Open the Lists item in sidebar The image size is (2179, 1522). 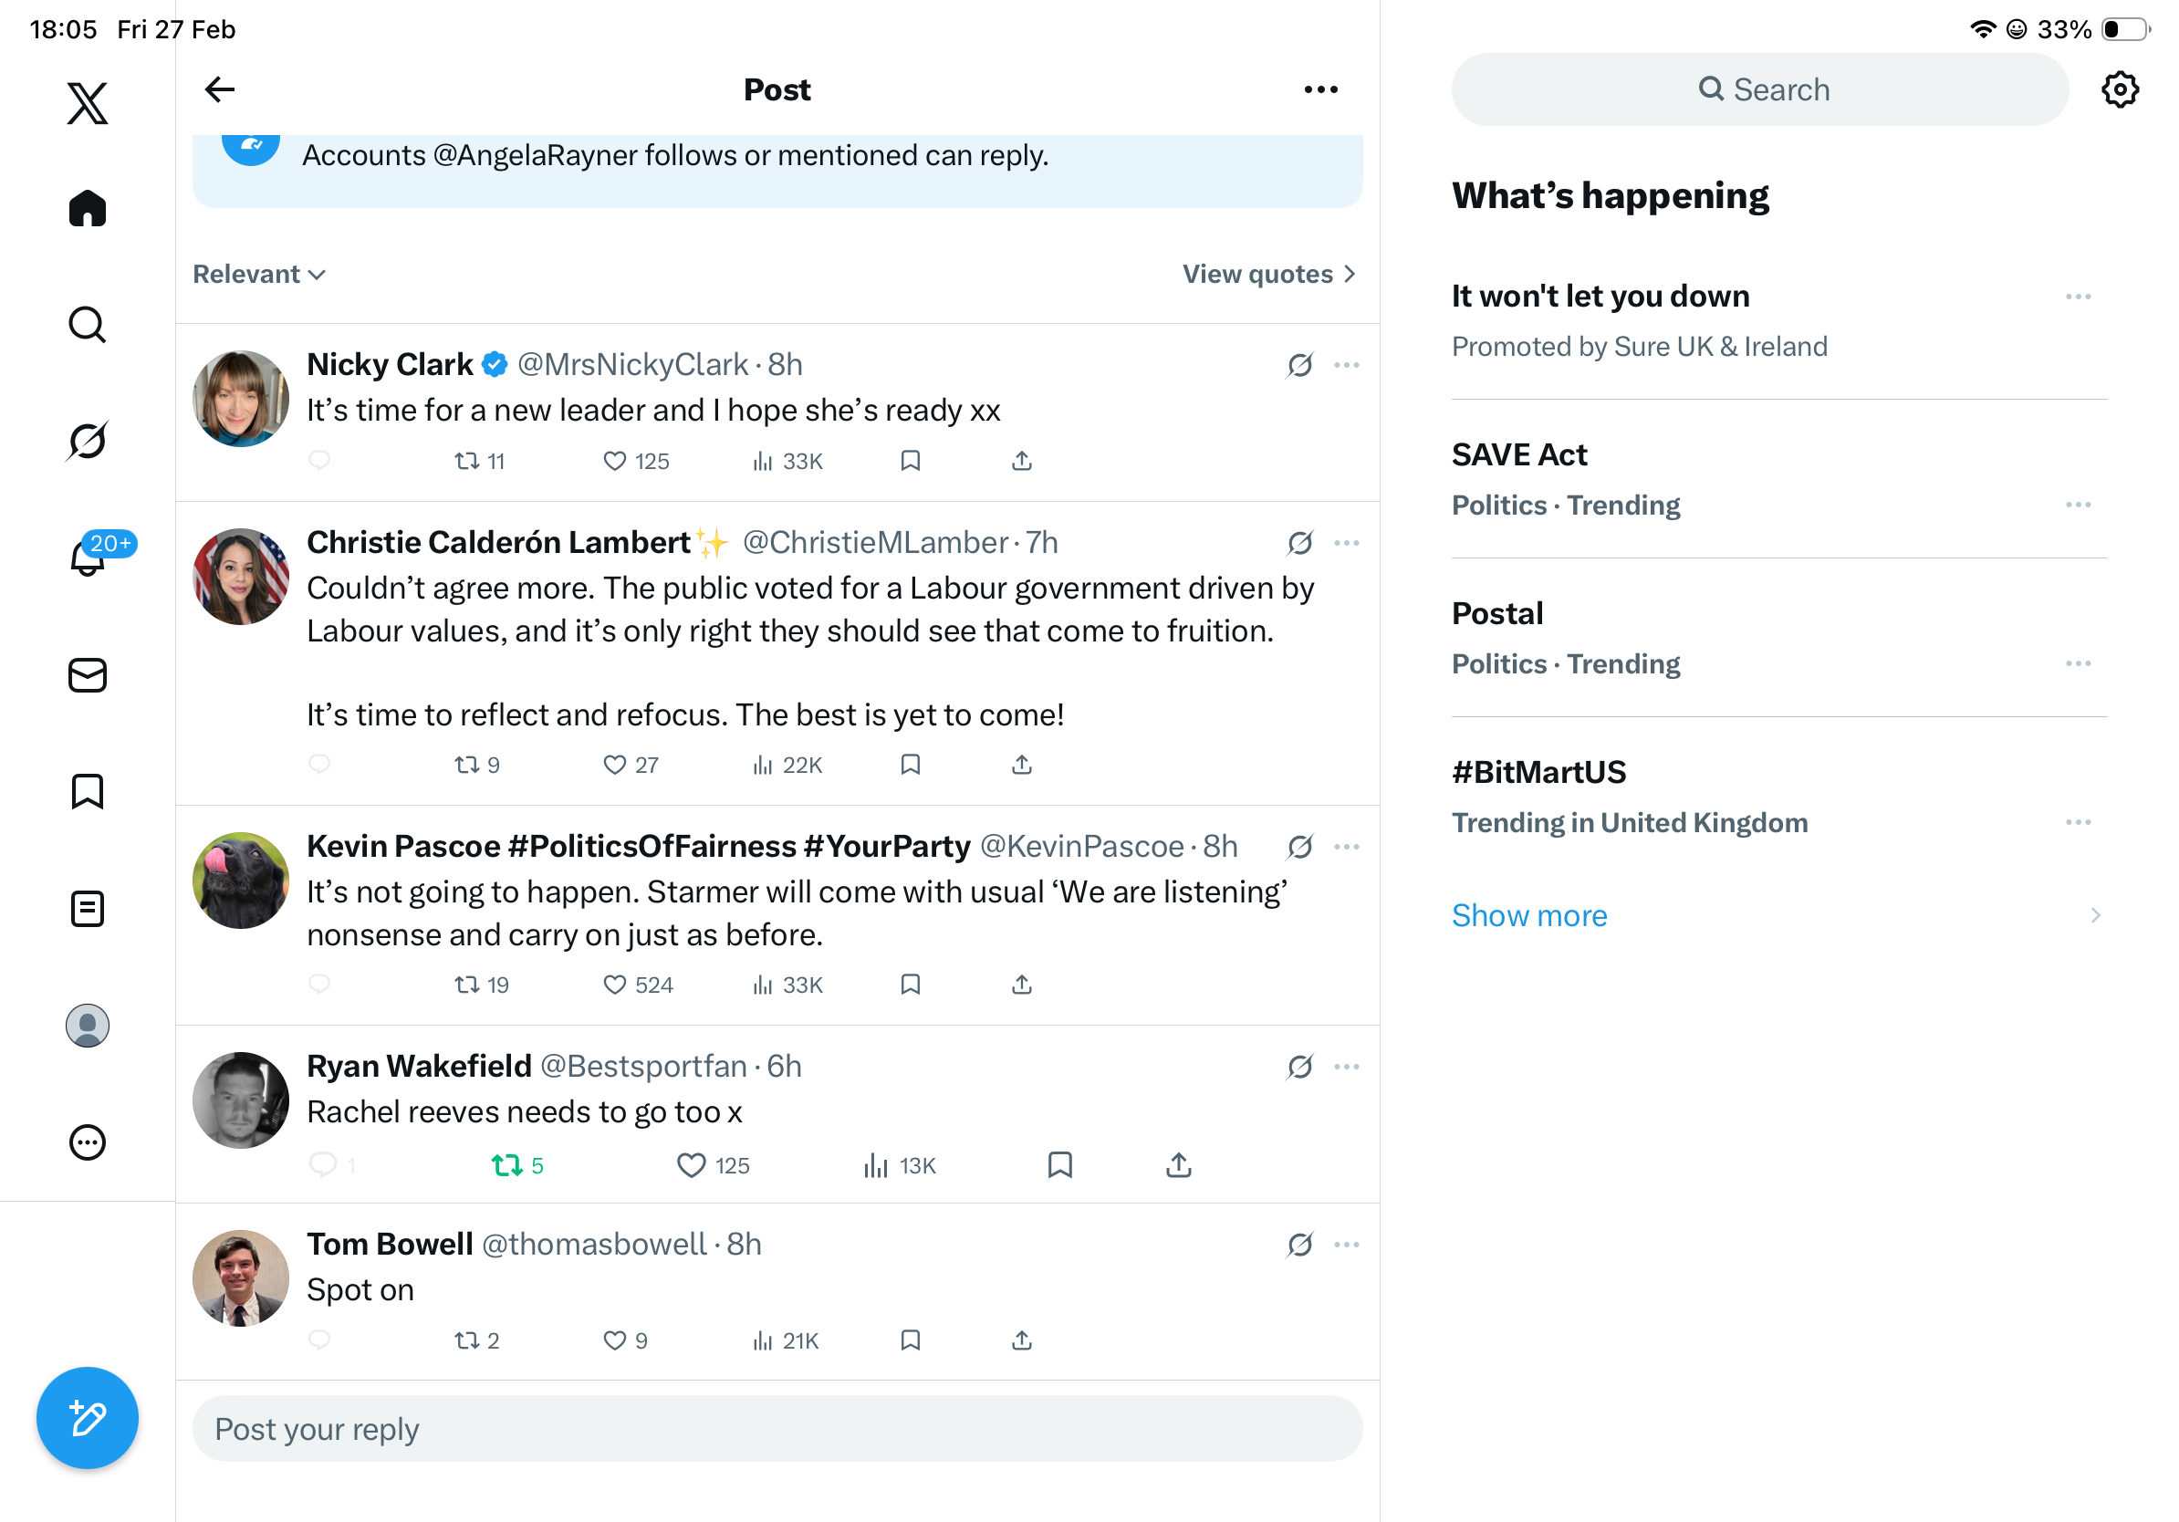pos(88,909)
